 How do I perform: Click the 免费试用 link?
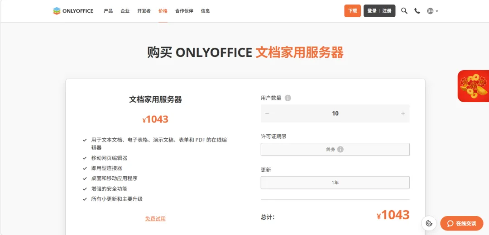155,219
